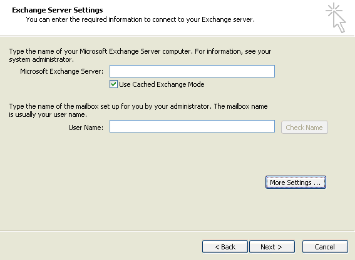Cancel the Exchange setup wizard

[x=325, y=247]
